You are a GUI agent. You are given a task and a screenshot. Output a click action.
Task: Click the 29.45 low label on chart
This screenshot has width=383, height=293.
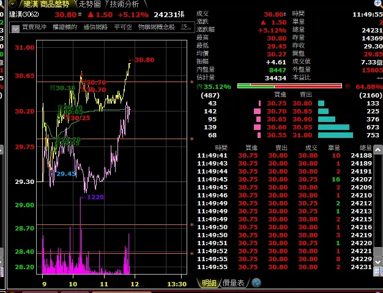(x=66, y=174)
